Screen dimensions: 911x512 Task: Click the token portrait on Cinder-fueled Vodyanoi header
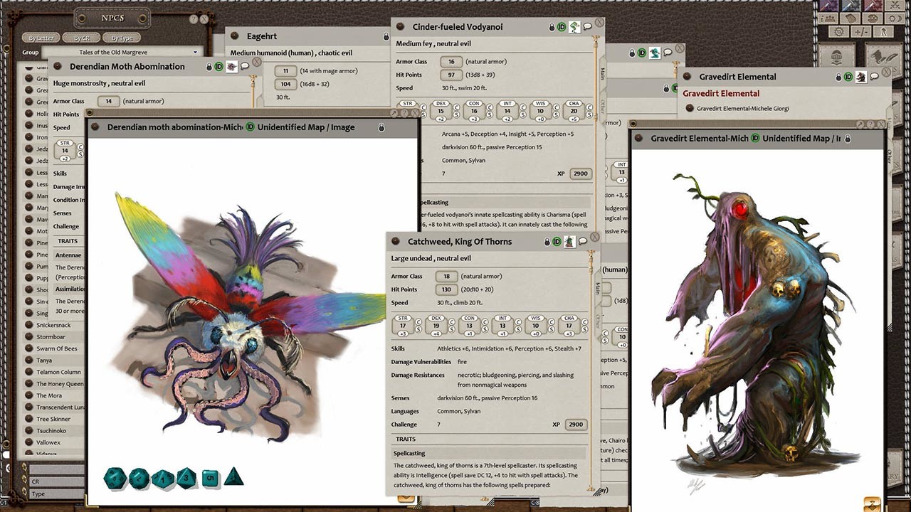pyautogui.click(x=576, y=26)
